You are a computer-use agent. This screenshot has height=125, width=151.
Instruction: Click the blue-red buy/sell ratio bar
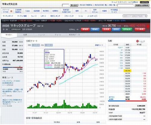click(127, 101)
